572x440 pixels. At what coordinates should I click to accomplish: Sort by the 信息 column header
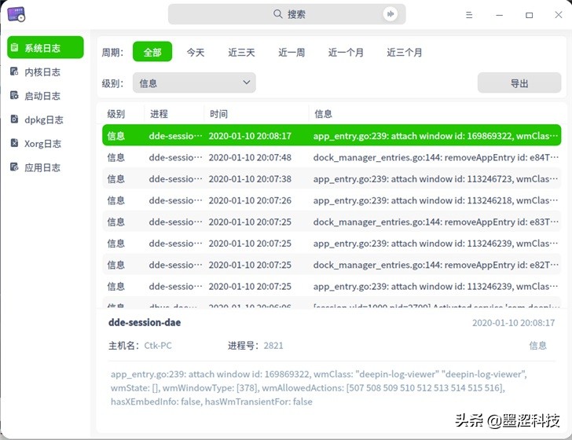[x=323, y=114]
